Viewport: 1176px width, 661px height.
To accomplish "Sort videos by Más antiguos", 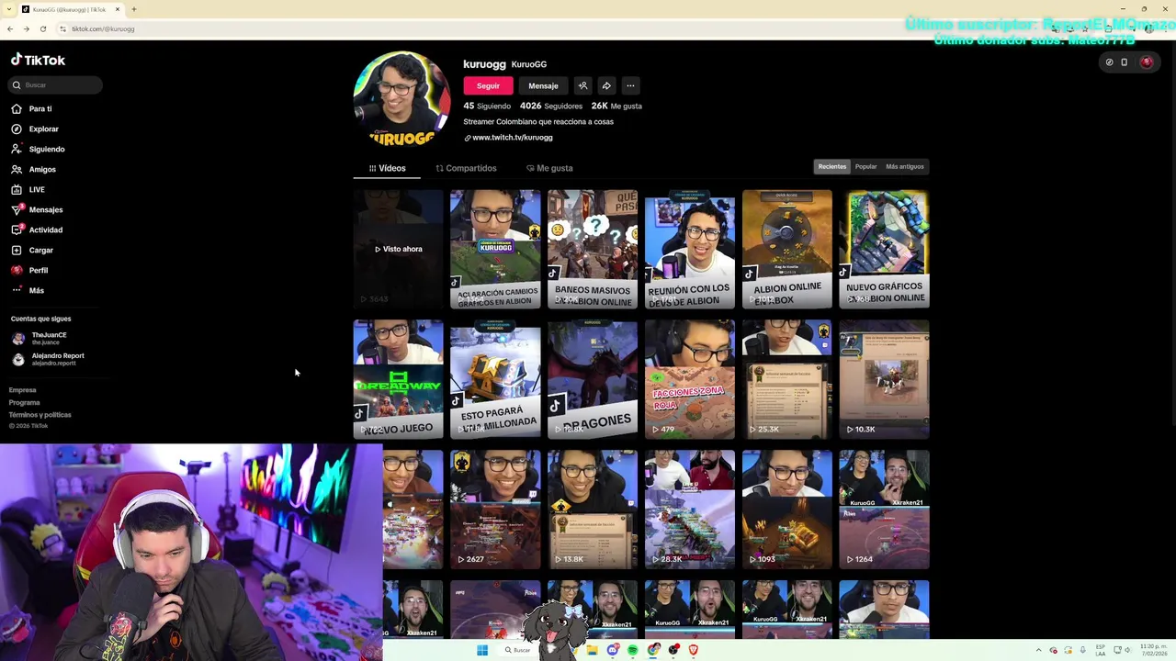I will coord(905,166).
